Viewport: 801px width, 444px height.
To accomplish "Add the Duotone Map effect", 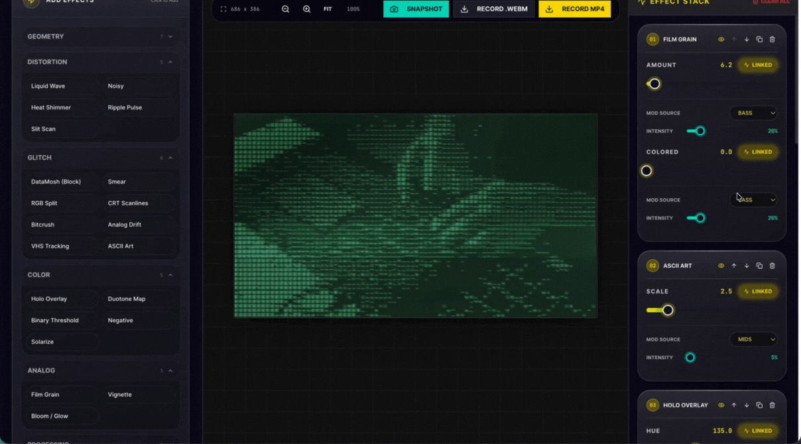I will 139,299.
